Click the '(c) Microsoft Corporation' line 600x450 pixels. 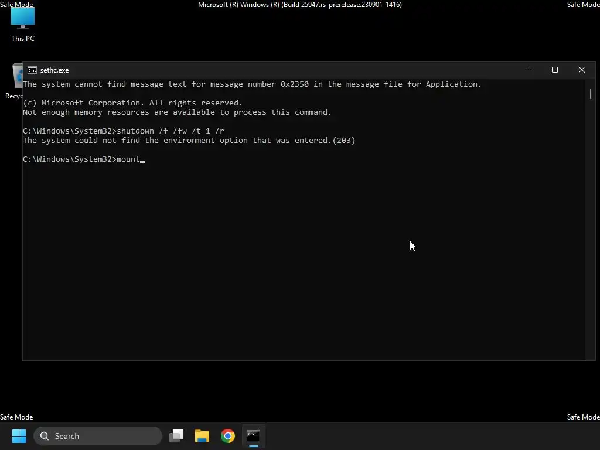(x=132, y=103)
